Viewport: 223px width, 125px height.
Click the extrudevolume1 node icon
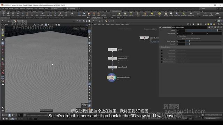[x=111, y=77]
